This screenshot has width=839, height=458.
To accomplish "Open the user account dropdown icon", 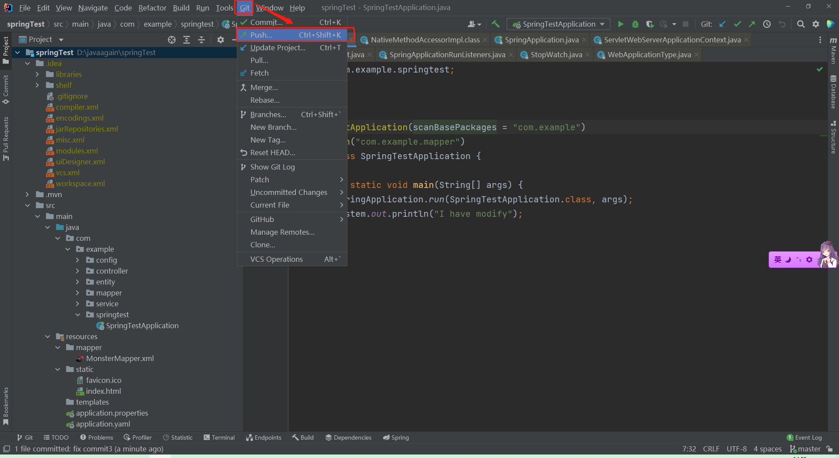I will 474,24.
